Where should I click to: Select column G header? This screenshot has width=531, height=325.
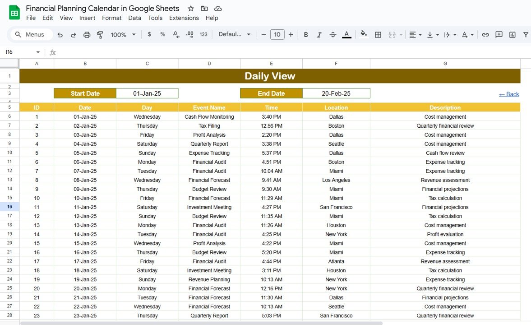point(445,63)
